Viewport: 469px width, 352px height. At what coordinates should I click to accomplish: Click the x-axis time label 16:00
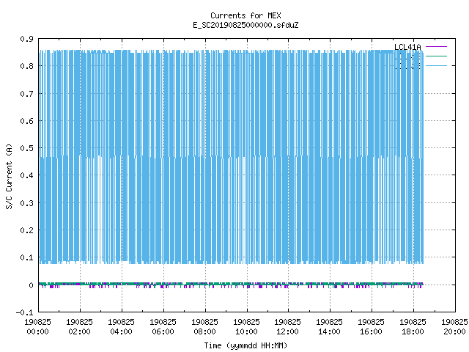[372, 331]
